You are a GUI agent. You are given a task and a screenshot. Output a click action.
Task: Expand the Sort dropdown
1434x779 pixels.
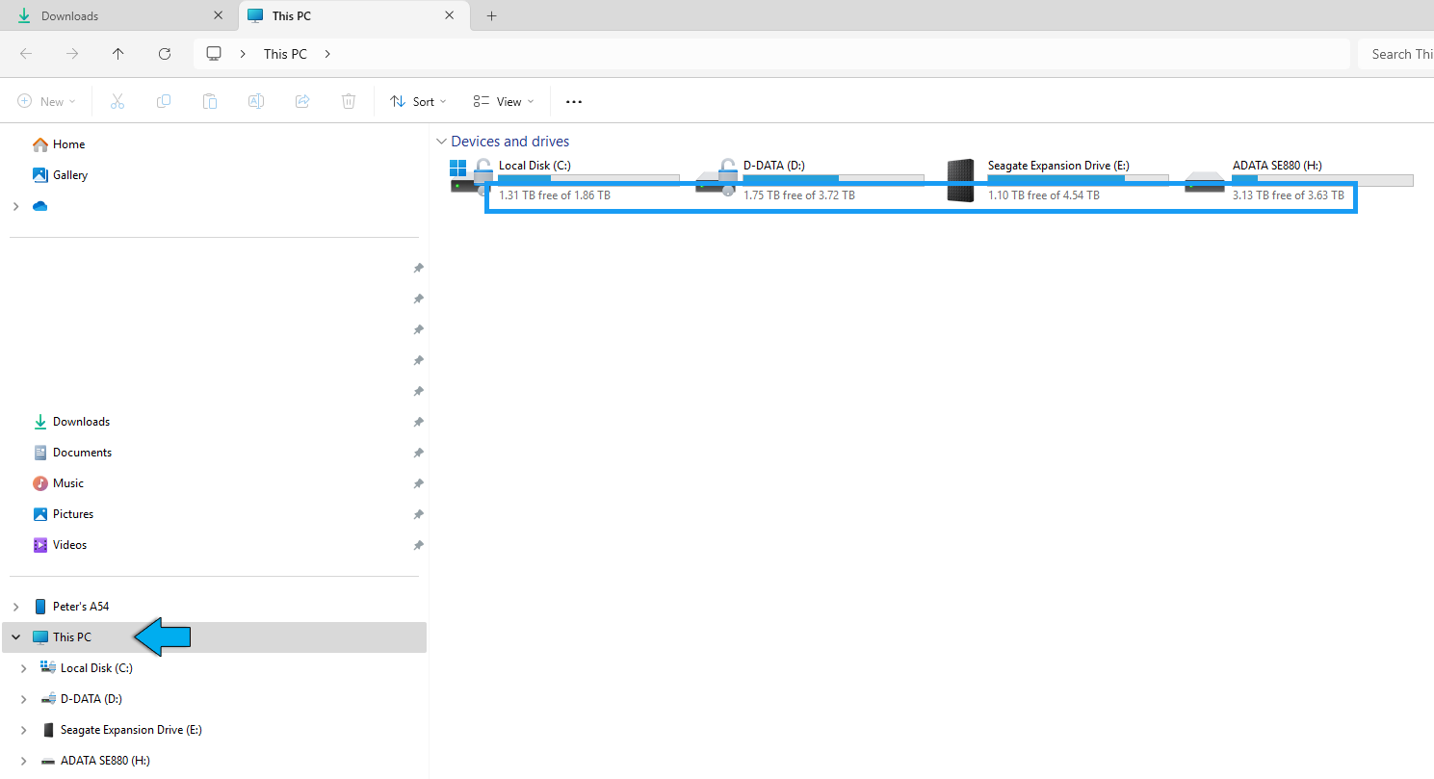pos(418,101)
